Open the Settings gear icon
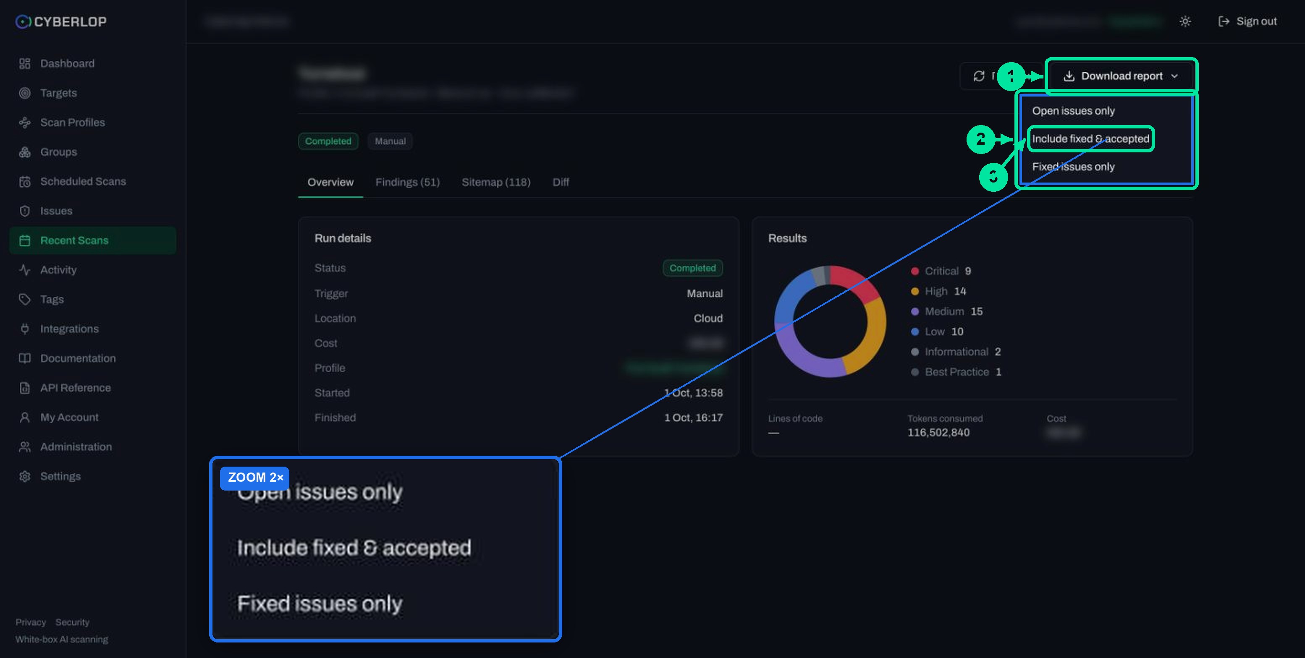Viewport: 1305px width, 658px height. click(x=24, y=476)
